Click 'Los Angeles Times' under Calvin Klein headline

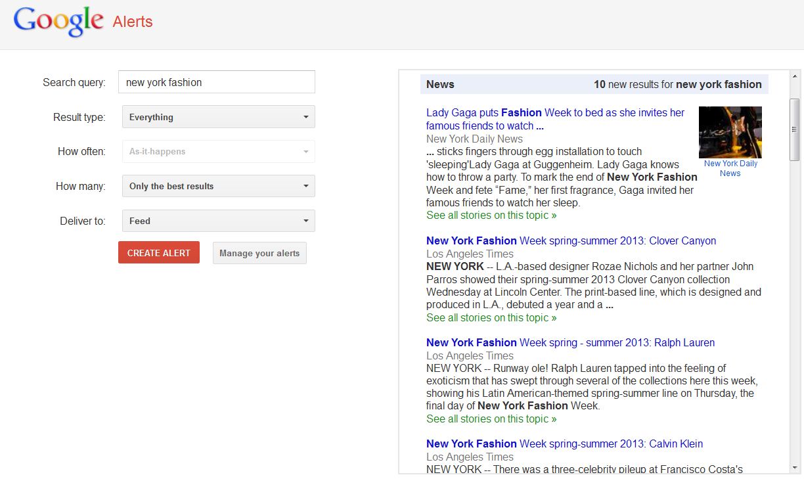[x=470, y=457]
